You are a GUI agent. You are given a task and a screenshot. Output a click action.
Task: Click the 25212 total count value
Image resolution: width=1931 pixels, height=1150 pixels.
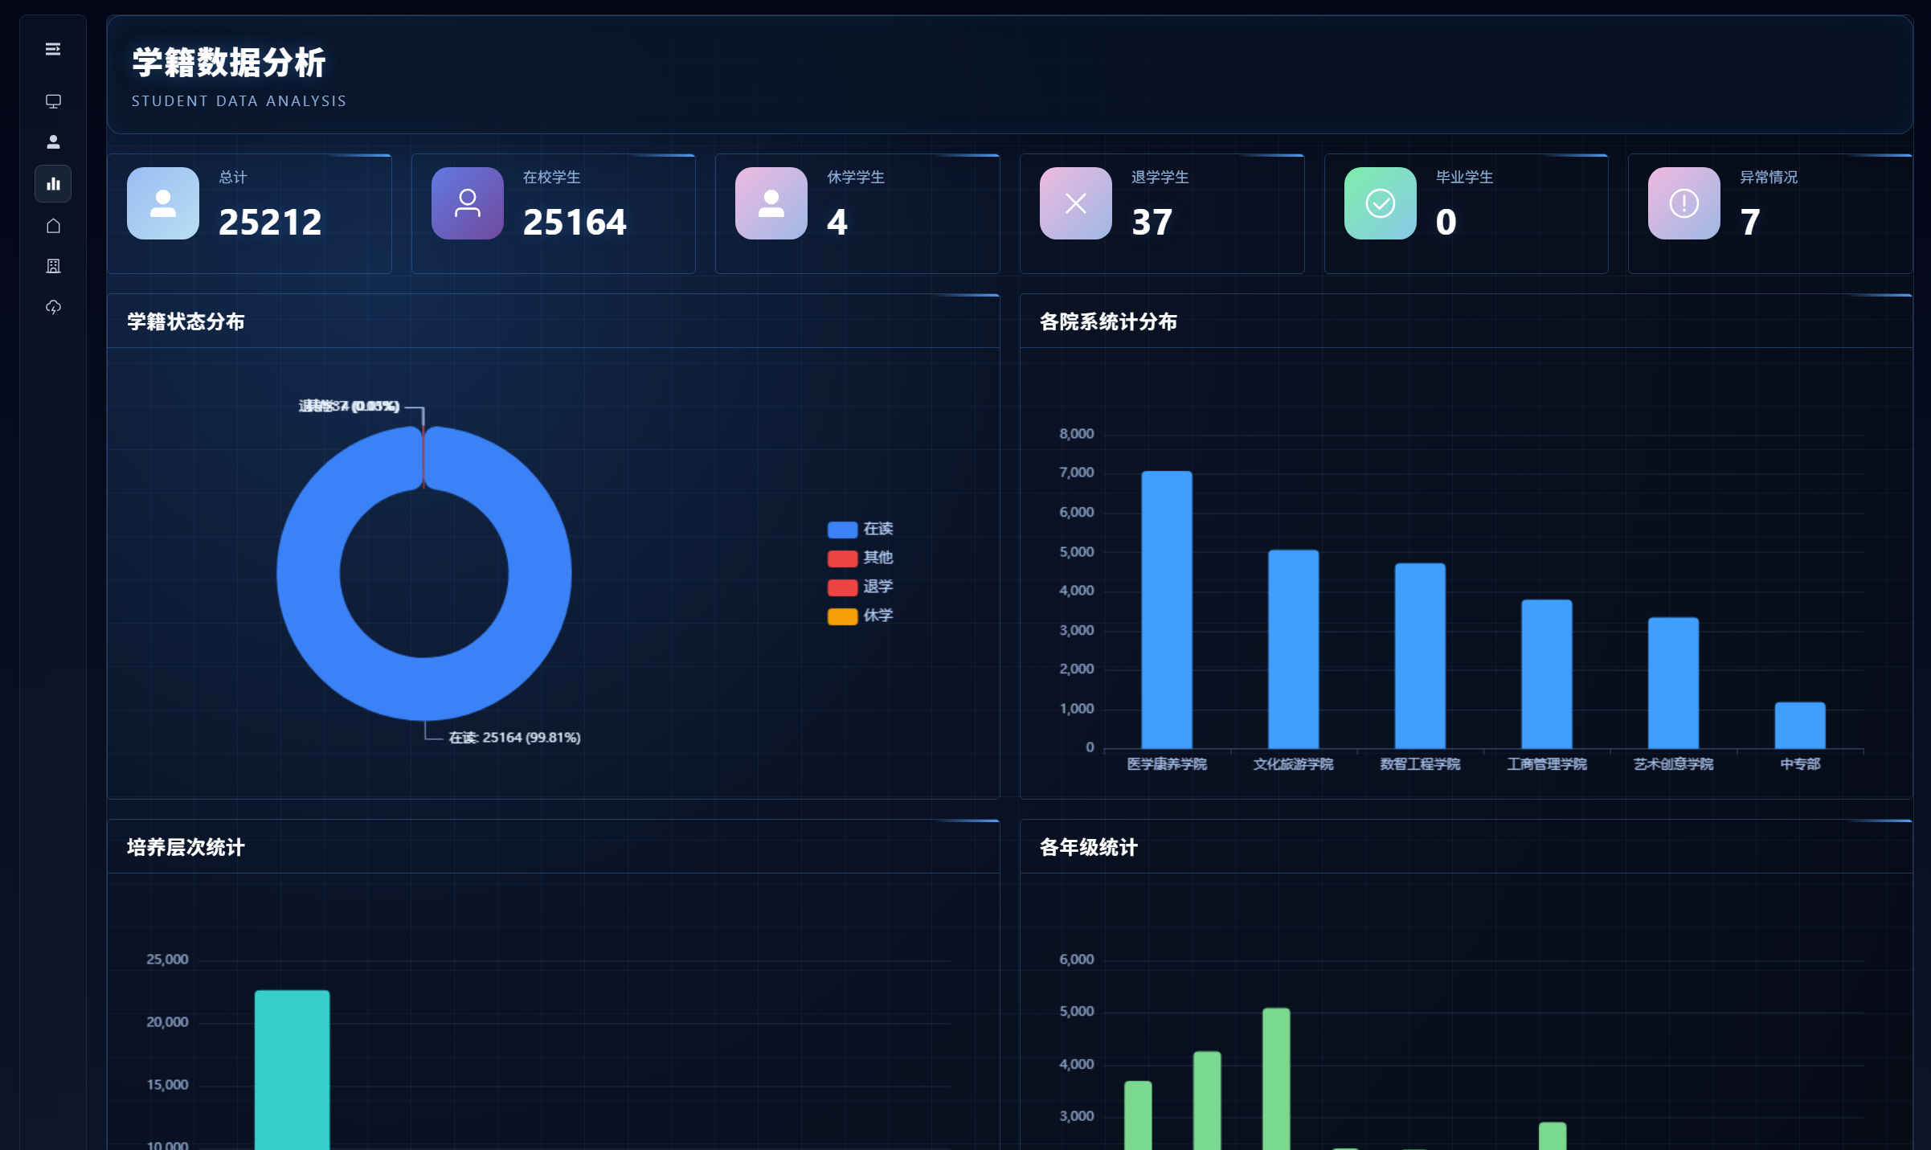tap(270, 222)
